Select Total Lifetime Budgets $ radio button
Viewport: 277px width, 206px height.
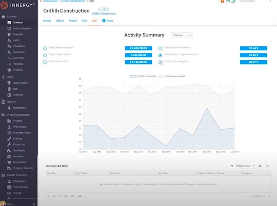[45, 48]
